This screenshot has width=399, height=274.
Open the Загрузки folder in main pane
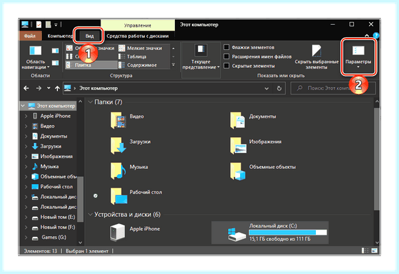130,145
